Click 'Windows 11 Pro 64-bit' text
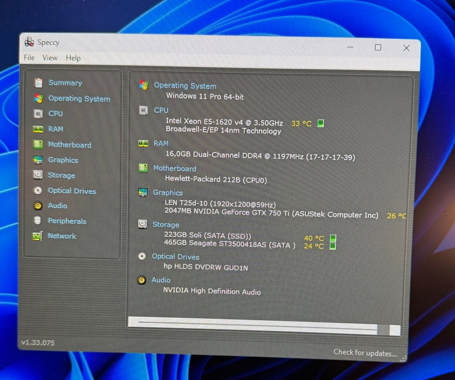This screenshot has height=380, width=455. [205, 96]
